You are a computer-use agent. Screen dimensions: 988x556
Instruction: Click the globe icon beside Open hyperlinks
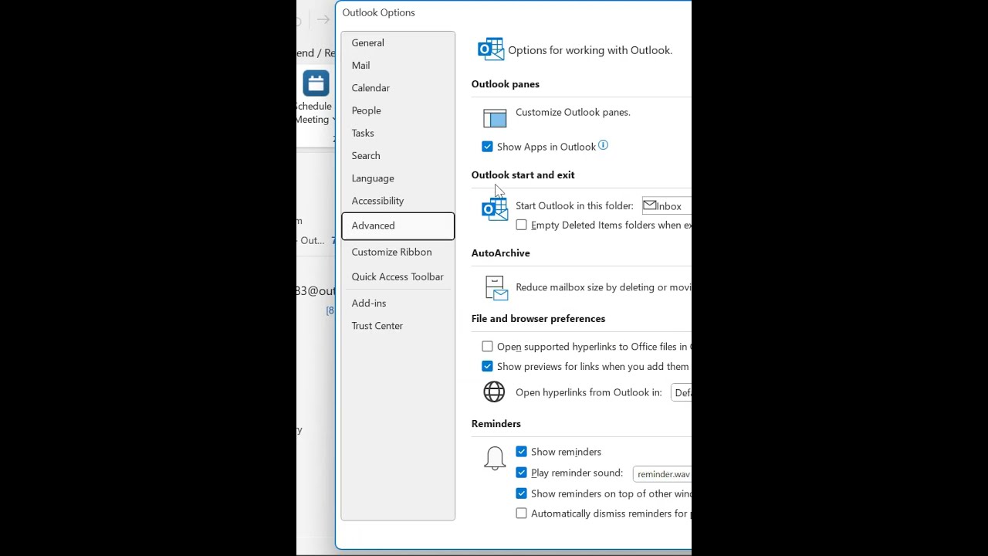point(494,392)
